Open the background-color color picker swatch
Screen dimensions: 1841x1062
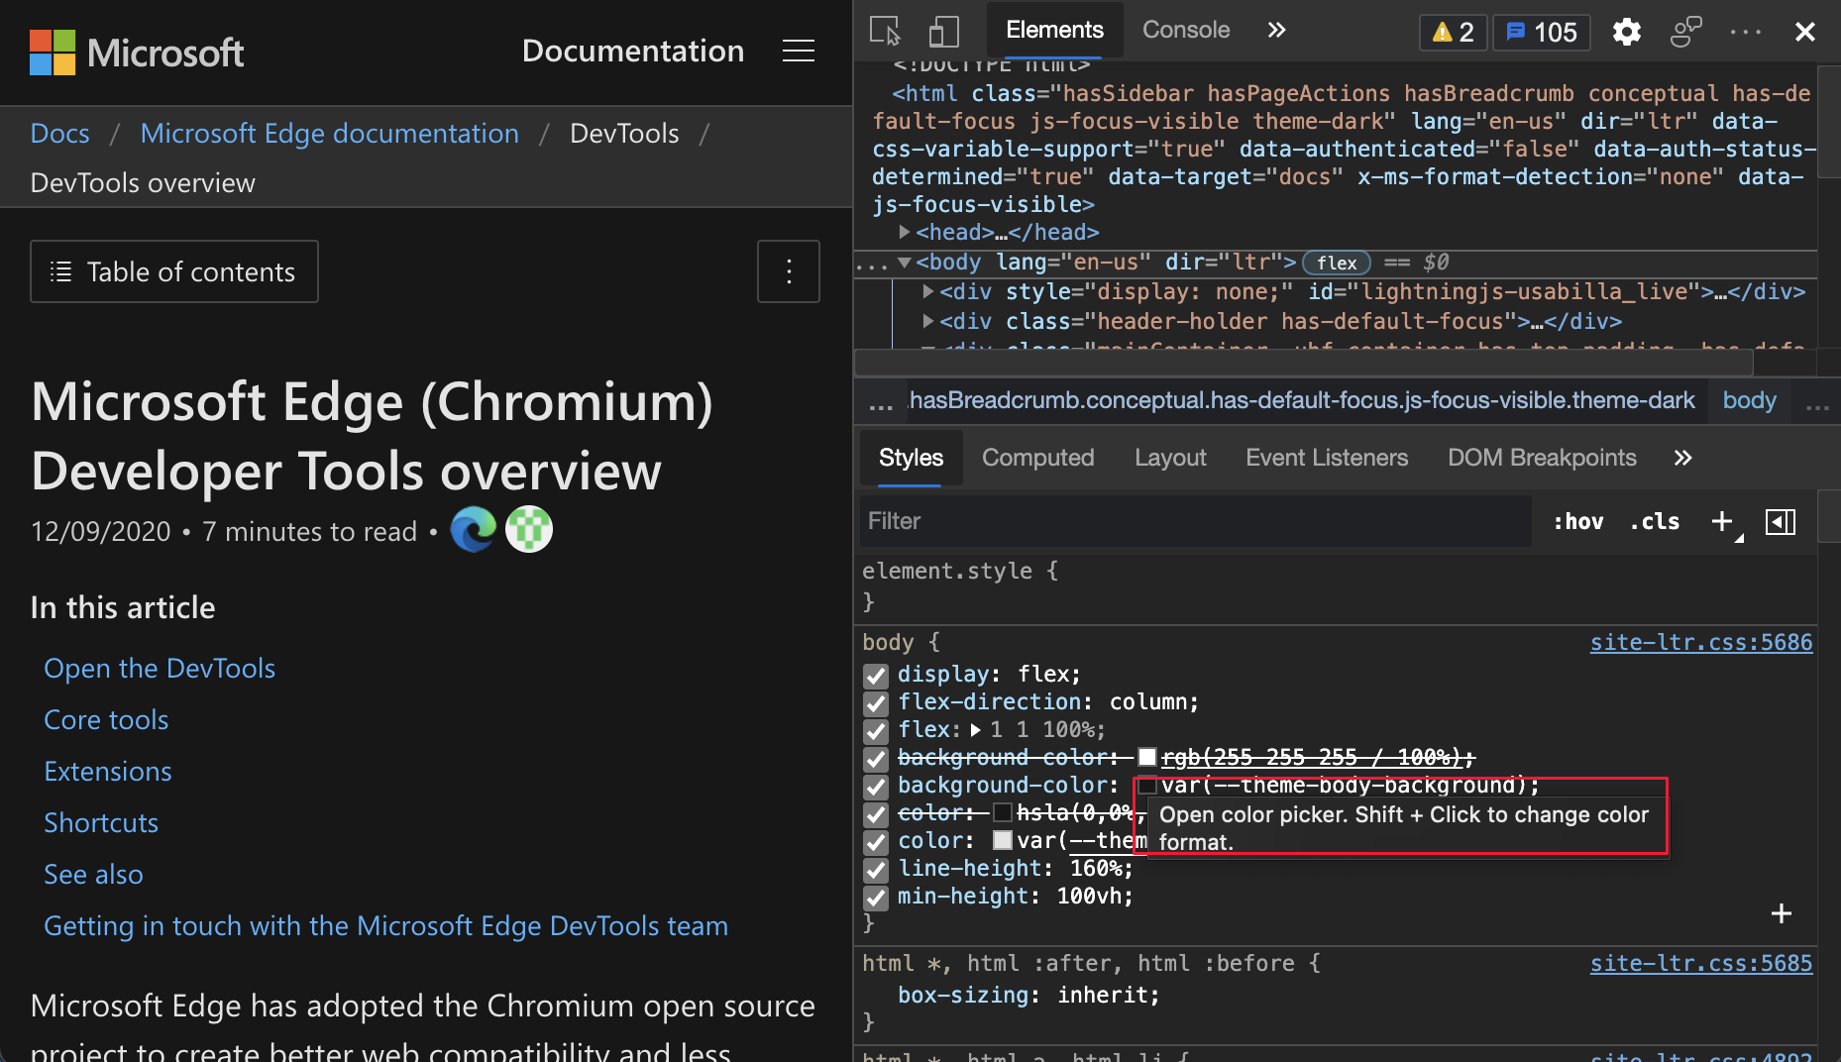pyautogui.click(x=1146, y=785)
